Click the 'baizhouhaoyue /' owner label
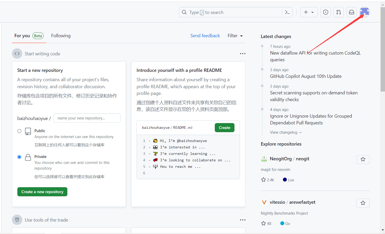The height and width of the screenshot is (234, 385). [34, 118]
